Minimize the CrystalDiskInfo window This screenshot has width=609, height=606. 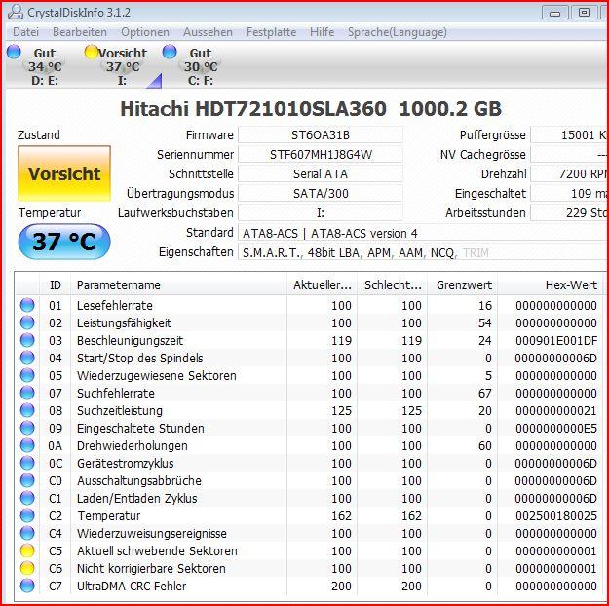(x=555, y=13)
